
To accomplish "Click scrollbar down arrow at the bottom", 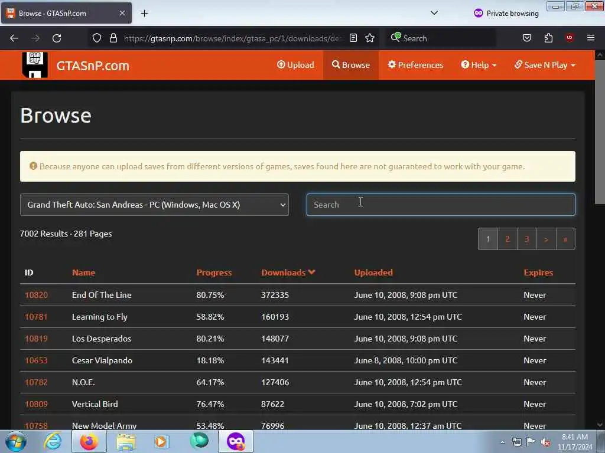I will click(x=600, y=425).
